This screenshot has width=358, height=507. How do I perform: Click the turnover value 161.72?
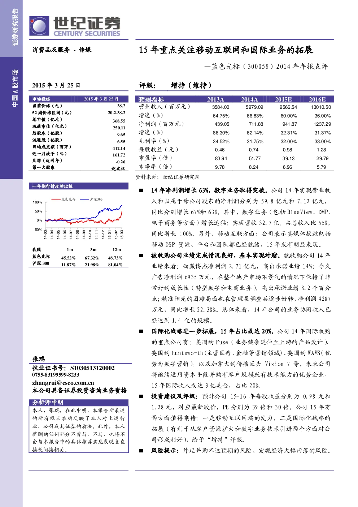119,155
